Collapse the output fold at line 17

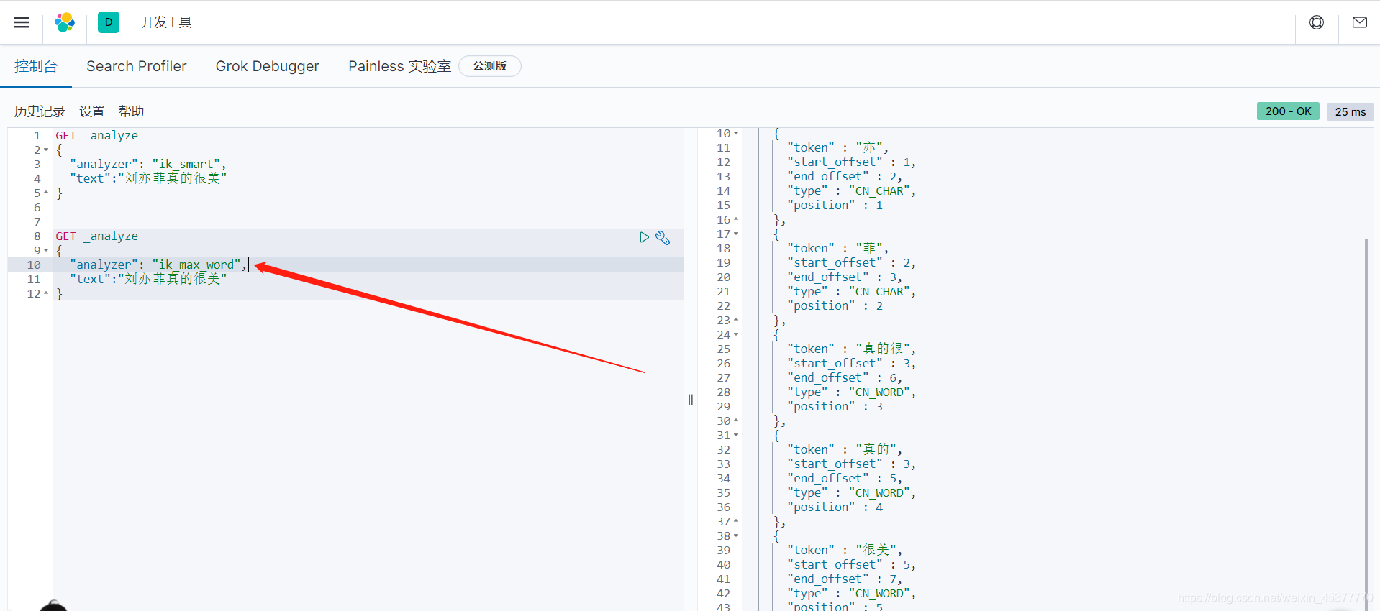[x=736, y=234]
